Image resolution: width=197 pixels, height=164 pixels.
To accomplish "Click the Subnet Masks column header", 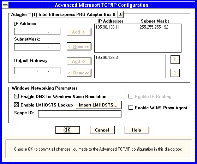I will 155,21.
